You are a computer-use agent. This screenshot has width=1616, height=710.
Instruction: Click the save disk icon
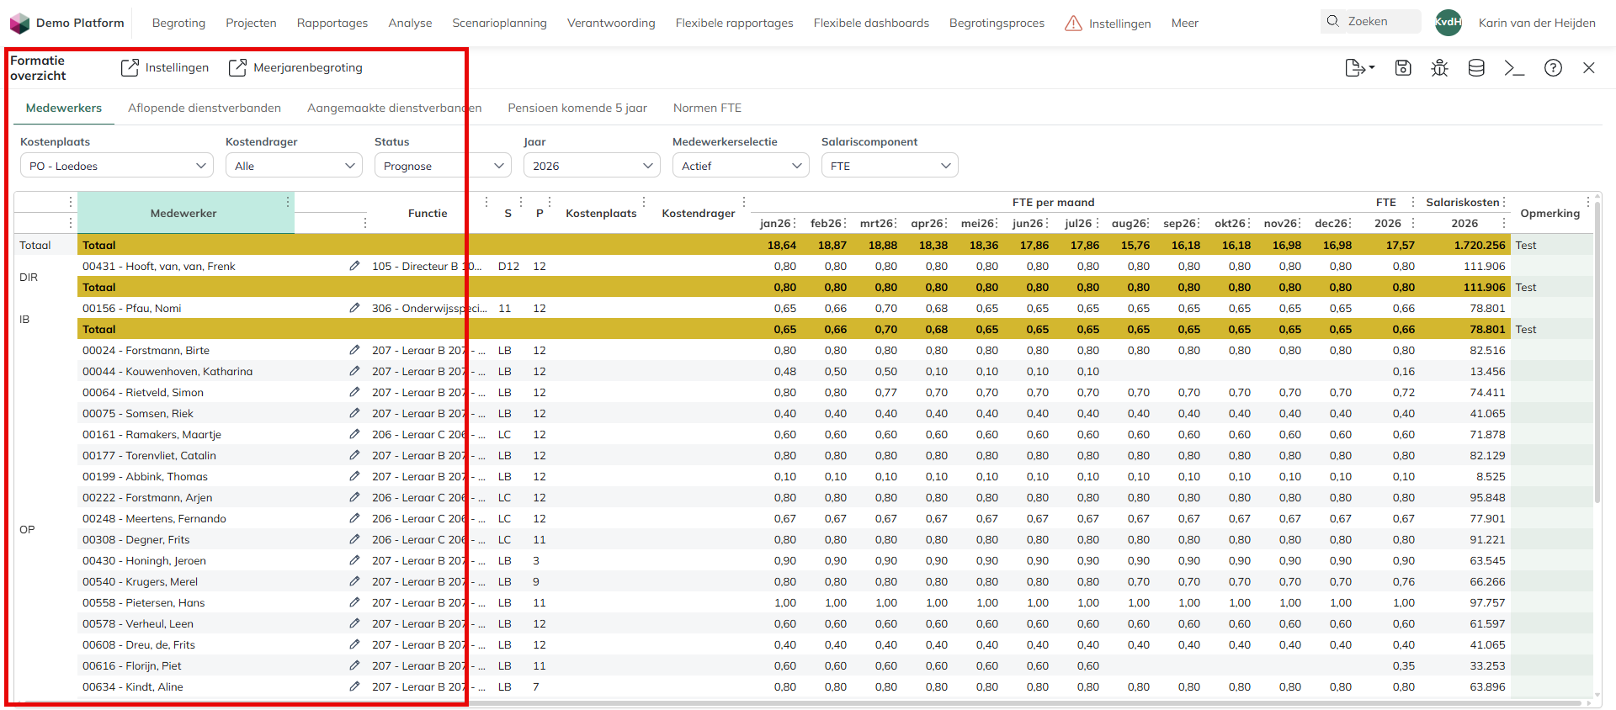[1403, 68]
